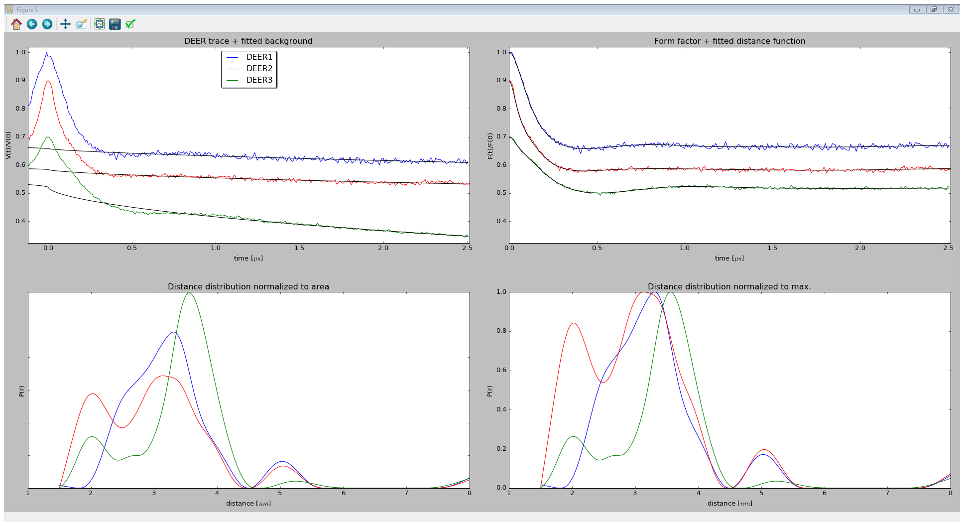Click the V(t)/V(0) y-axis label
Screen dimensions: 964x526
pos(8,145)
